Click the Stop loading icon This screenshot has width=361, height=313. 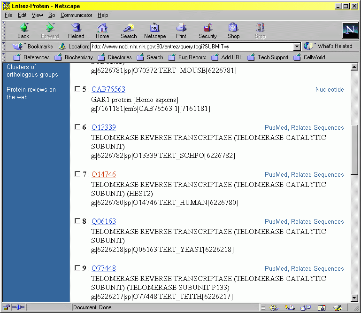point(260,31)
